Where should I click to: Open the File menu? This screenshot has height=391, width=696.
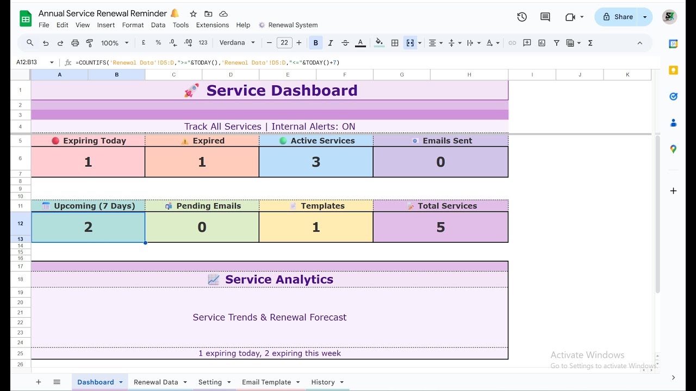[44, 25]
